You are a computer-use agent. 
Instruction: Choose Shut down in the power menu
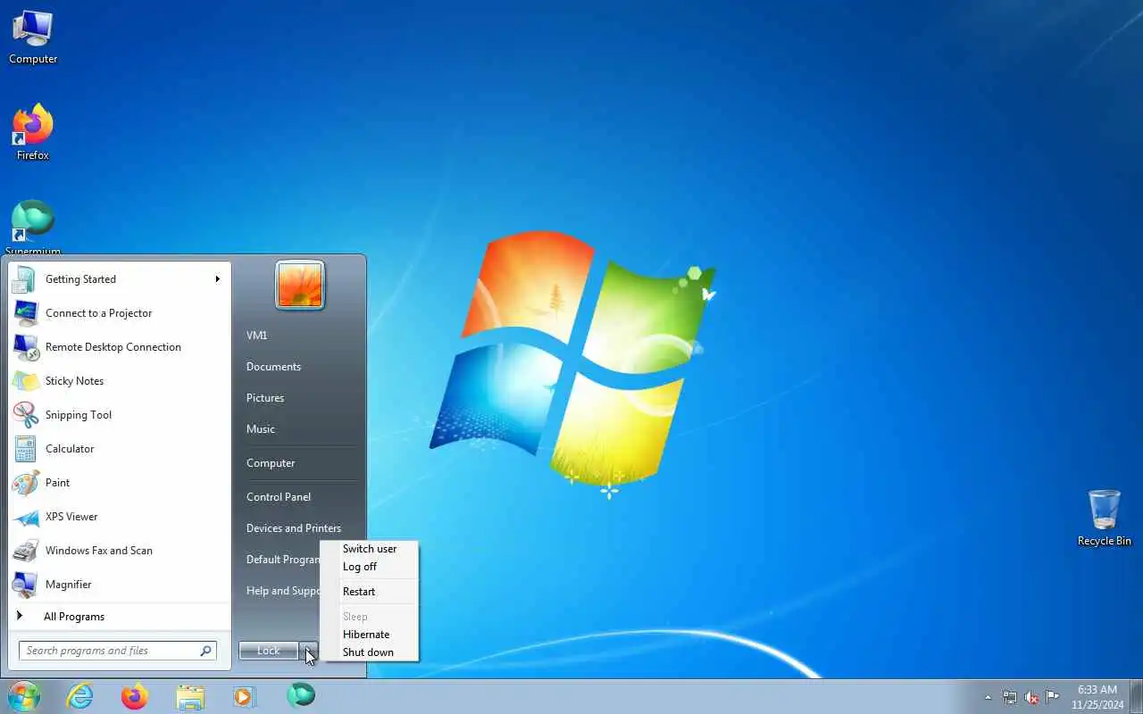[x=369, y=652]
